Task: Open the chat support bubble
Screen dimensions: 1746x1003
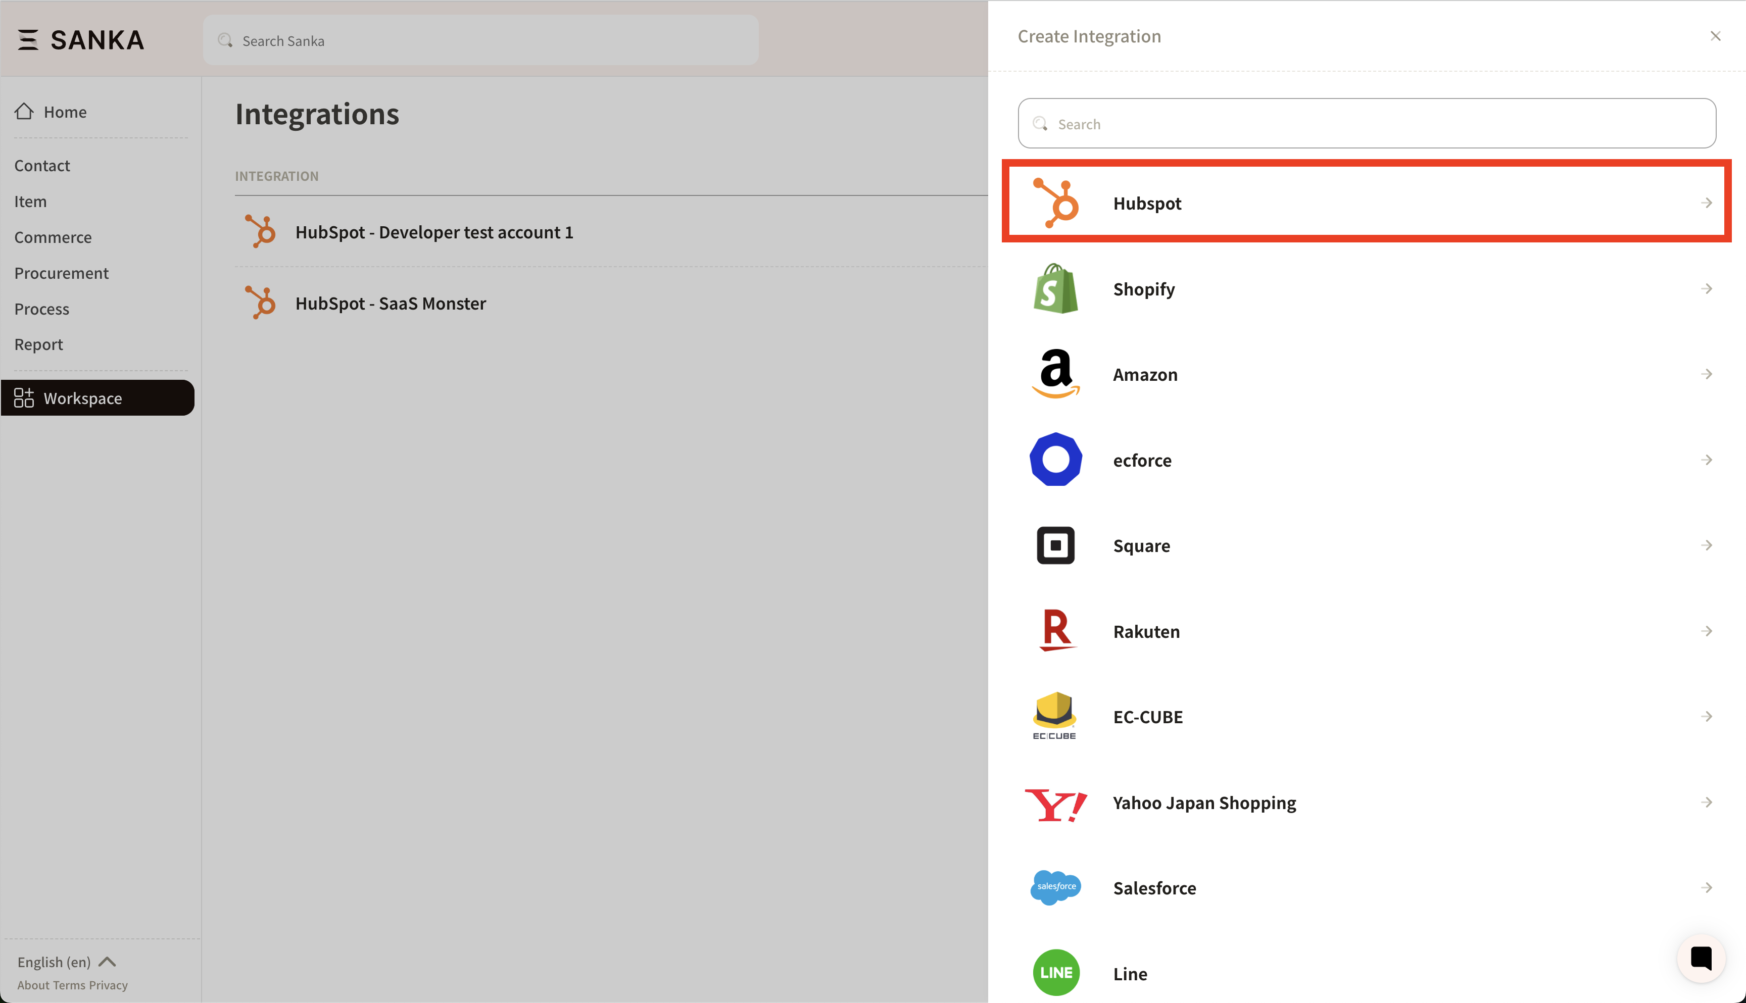Action: [x=1700, y=958]
